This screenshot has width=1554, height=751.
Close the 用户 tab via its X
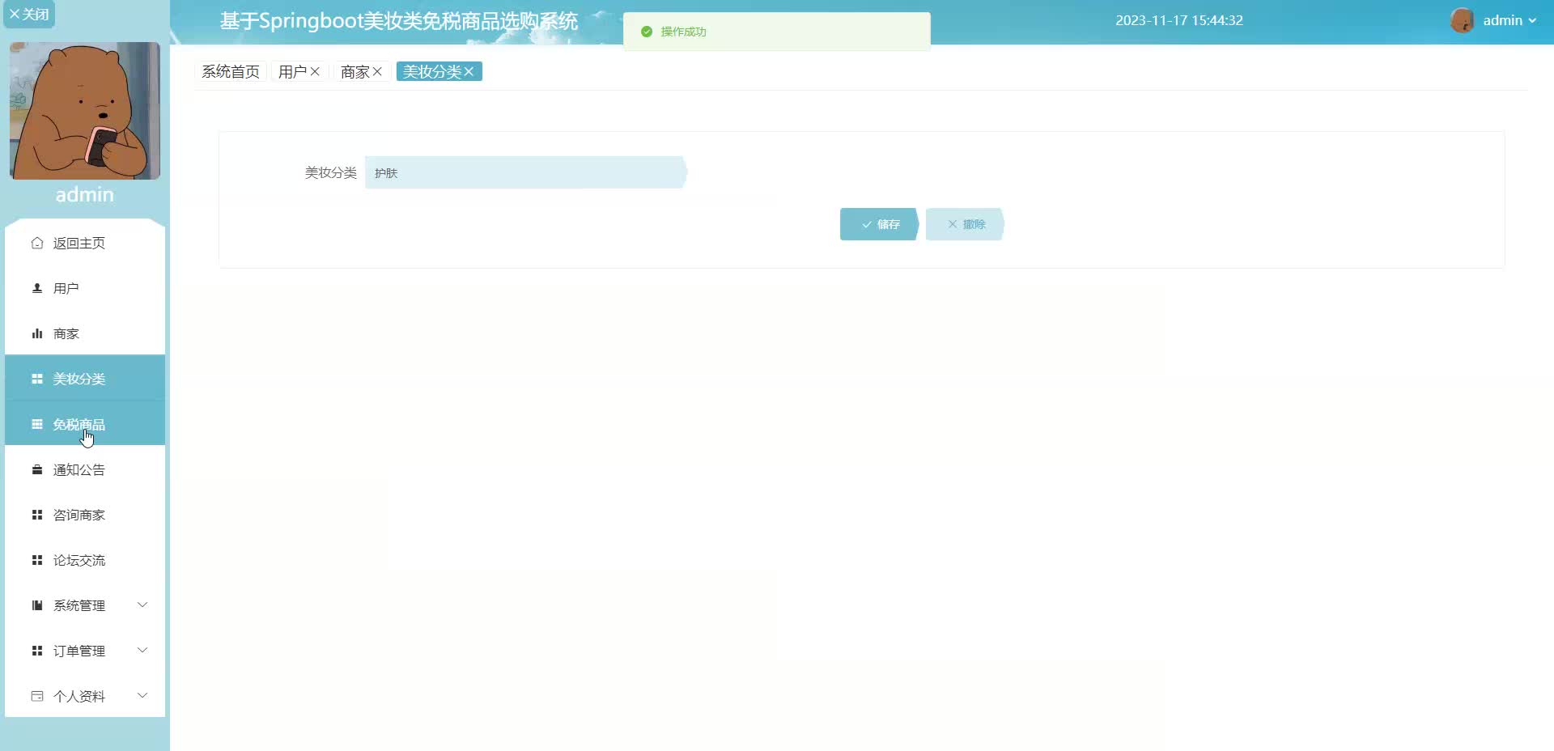point(315,71)
